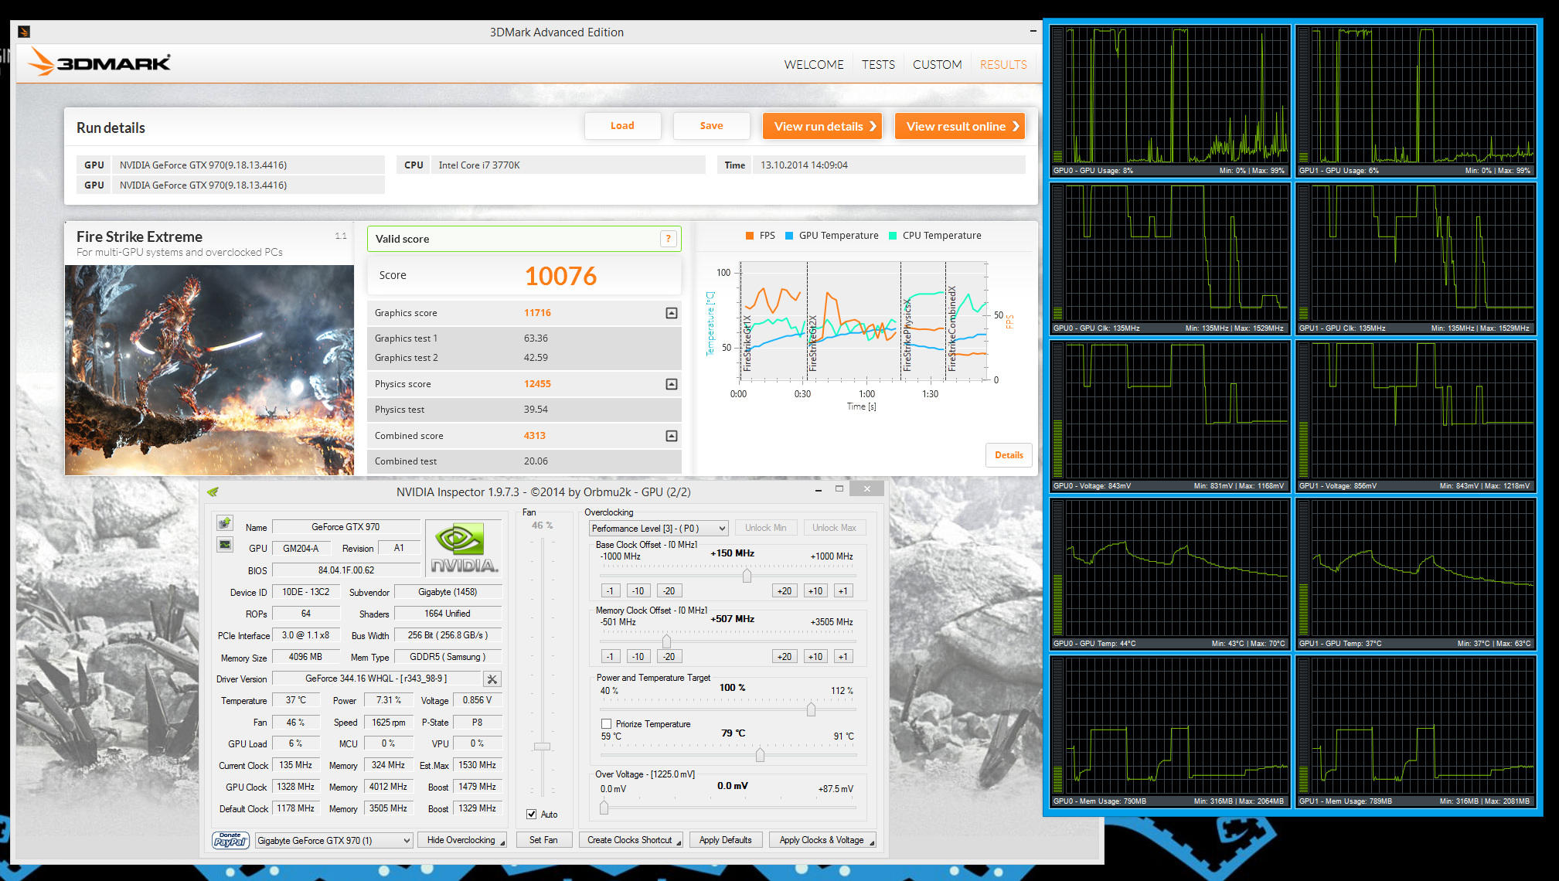Click -1 under Base Clock Offset

coord(611,590)
